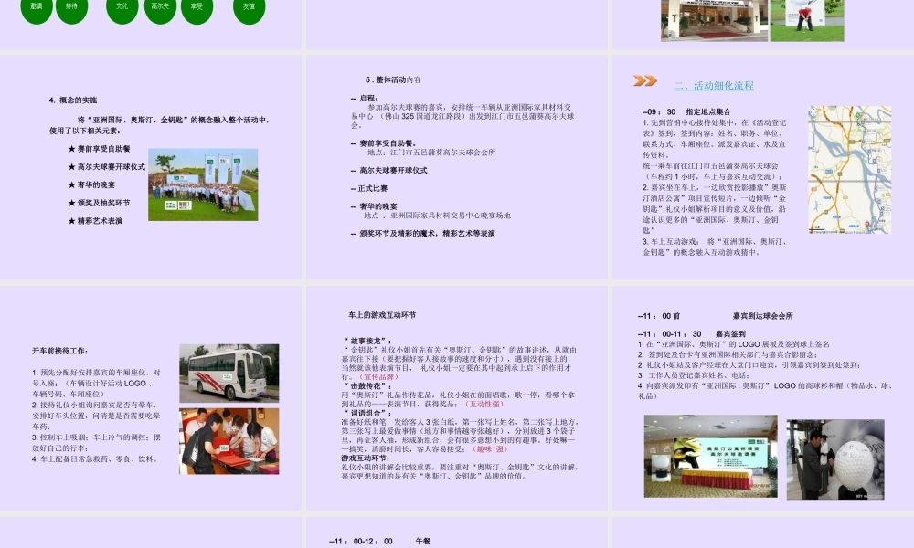Image resolution: width=914 pixels, height=548 pixels.
Task: Click the green circle labeled 高尔夫
Action: point(160,8)
